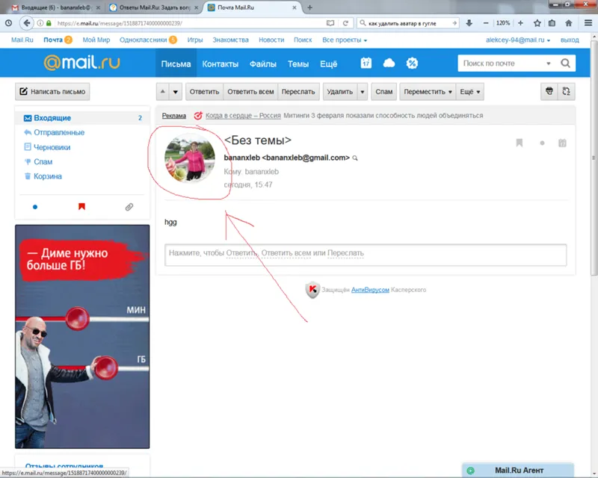Image resolution: width=598 pixels, height=478 pixels.
Task: Open the Mail.Ru Агент chat bar
Action: (x=518, y=471)
